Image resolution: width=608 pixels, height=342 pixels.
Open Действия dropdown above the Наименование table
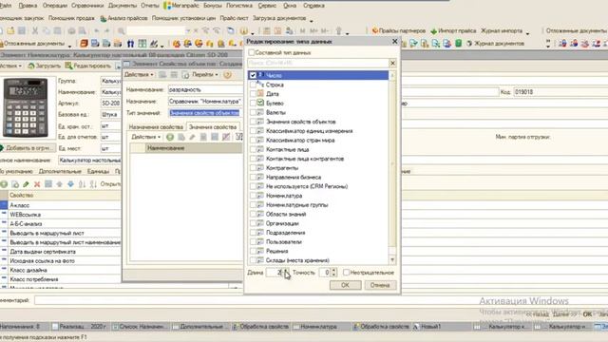coord(145,137)
